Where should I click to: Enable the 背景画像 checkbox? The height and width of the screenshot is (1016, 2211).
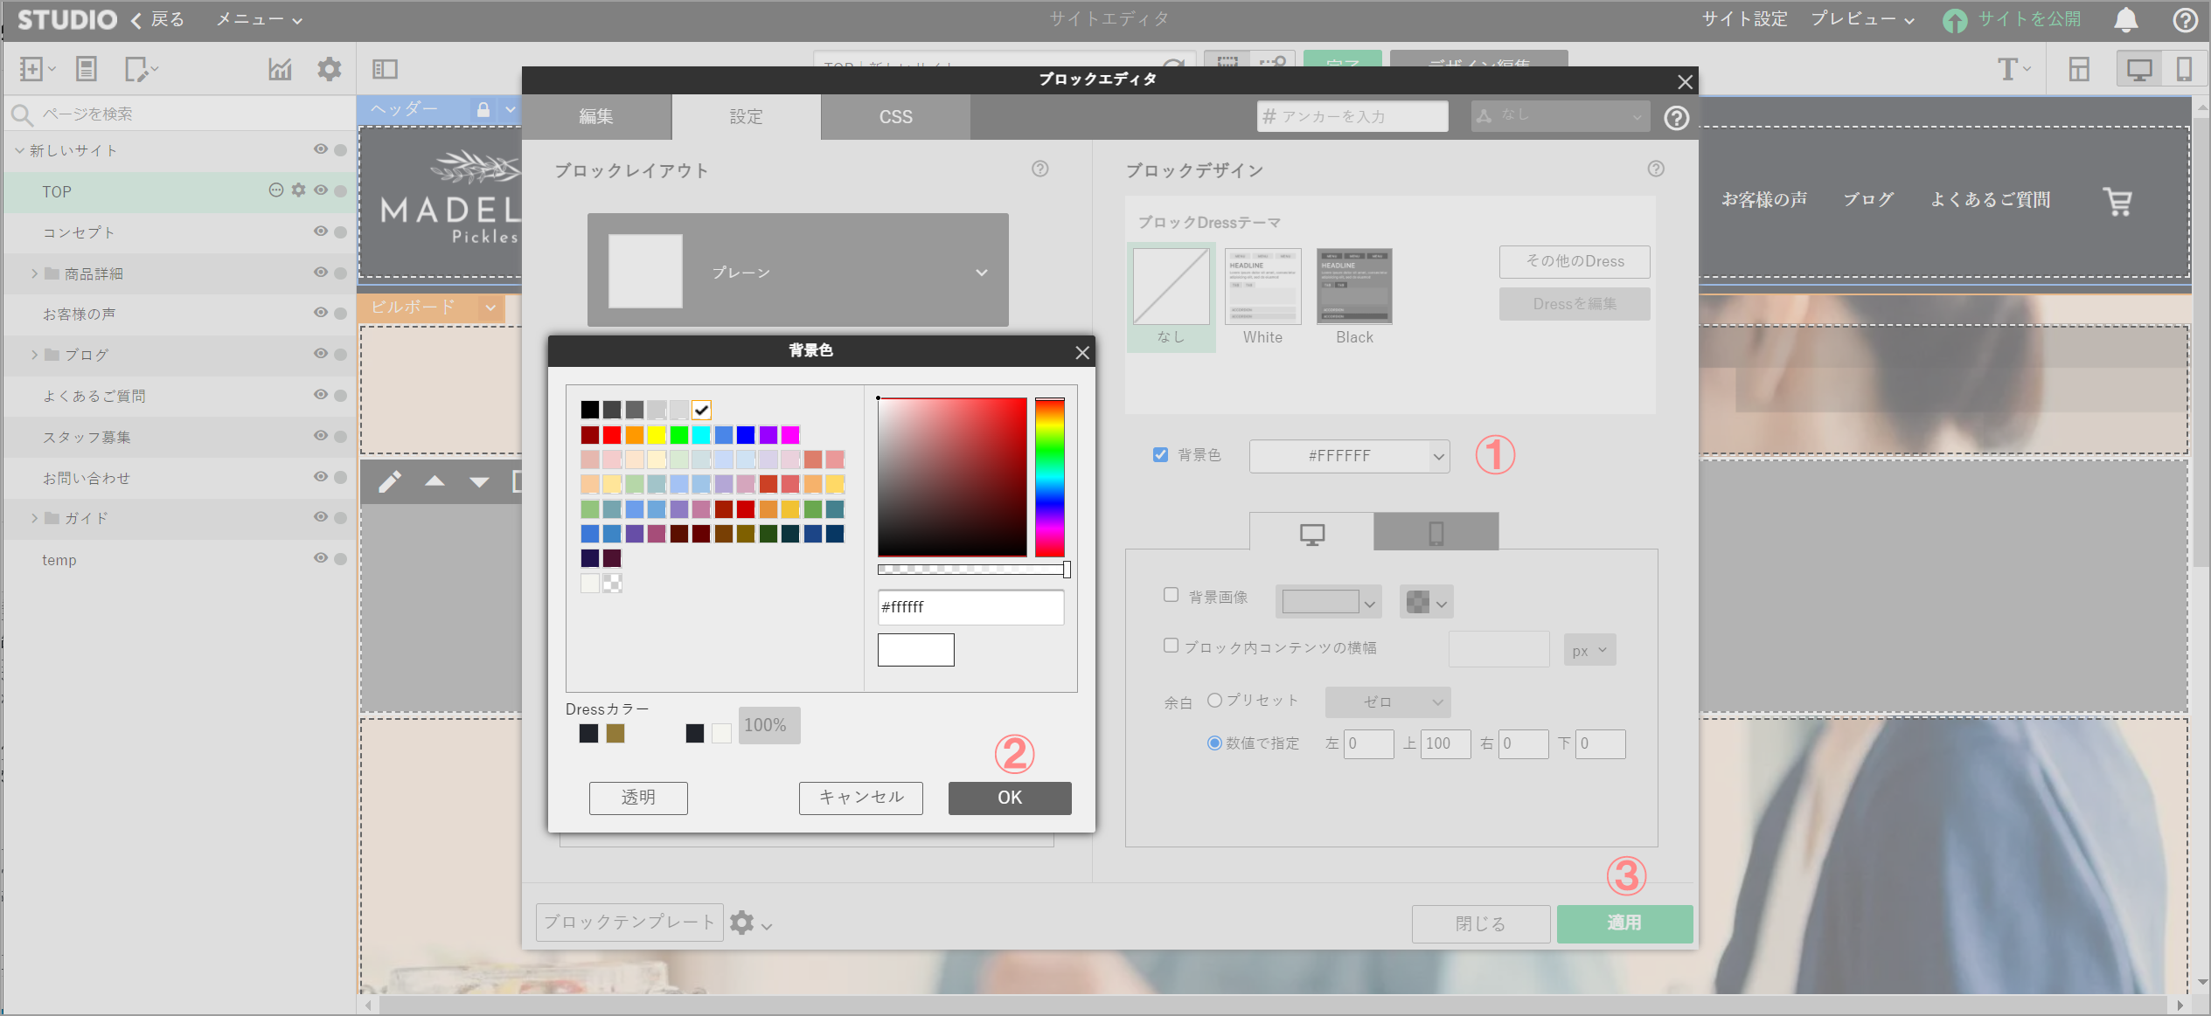point(1171,595)
